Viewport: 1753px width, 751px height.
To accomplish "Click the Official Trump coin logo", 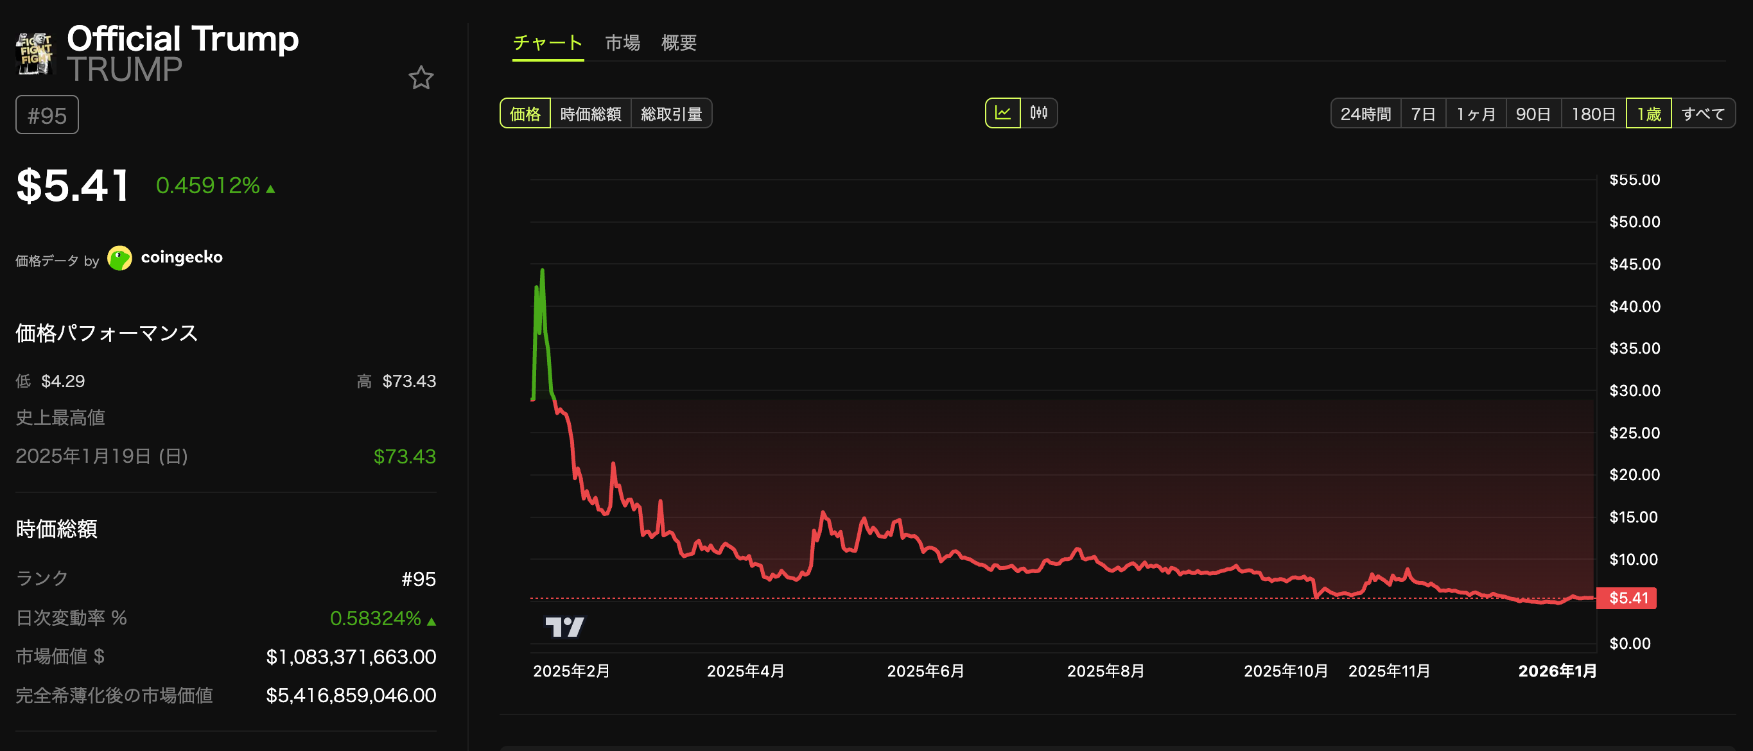I will [34, 54].
